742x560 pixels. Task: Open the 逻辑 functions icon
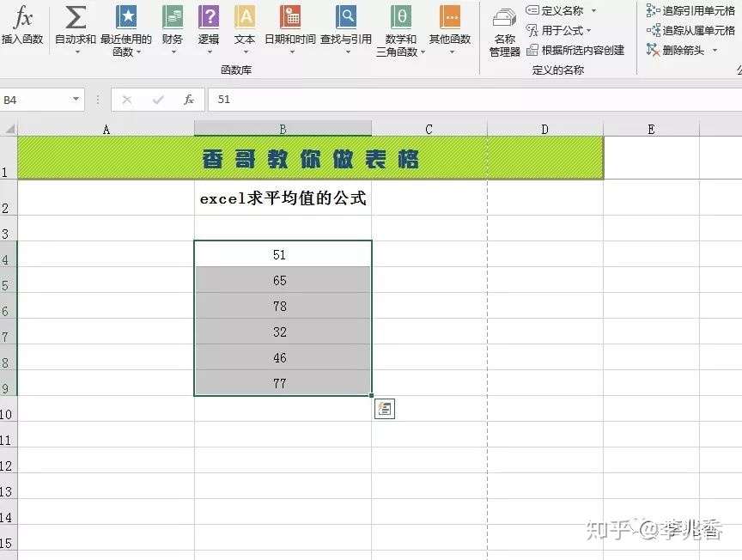pyautogui.click(x=209, y=17)
